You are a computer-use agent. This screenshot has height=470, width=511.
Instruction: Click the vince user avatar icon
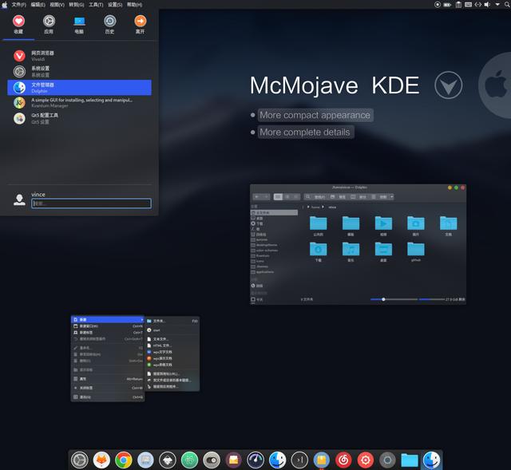pyautogui.click(x=19, y=199)
